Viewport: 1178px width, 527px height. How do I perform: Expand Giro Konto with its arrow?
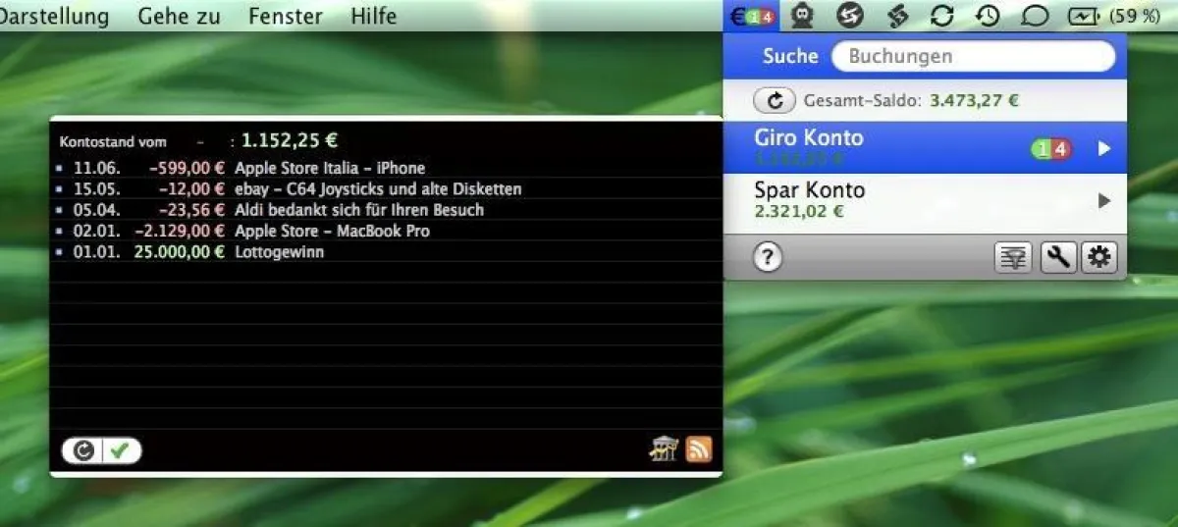tap(1104, 148)
